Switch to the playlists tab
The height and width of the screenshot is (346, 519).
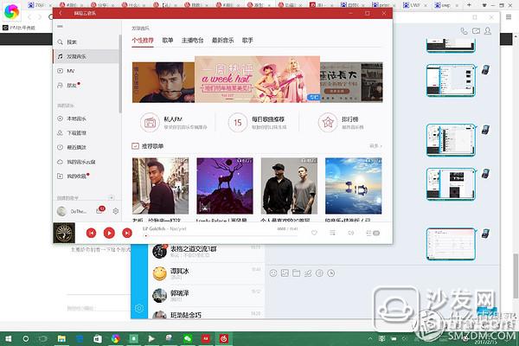click(168, 41)
